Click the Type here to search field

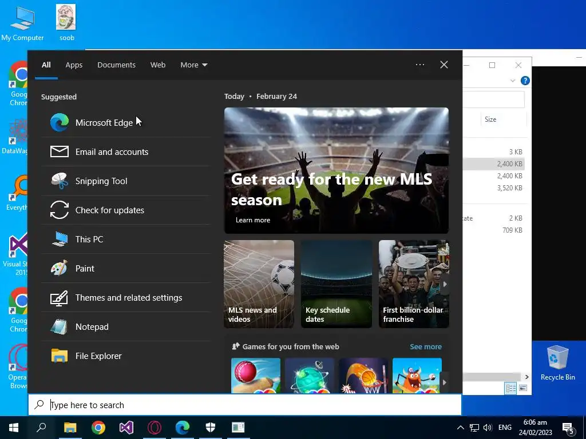point(245,405)
